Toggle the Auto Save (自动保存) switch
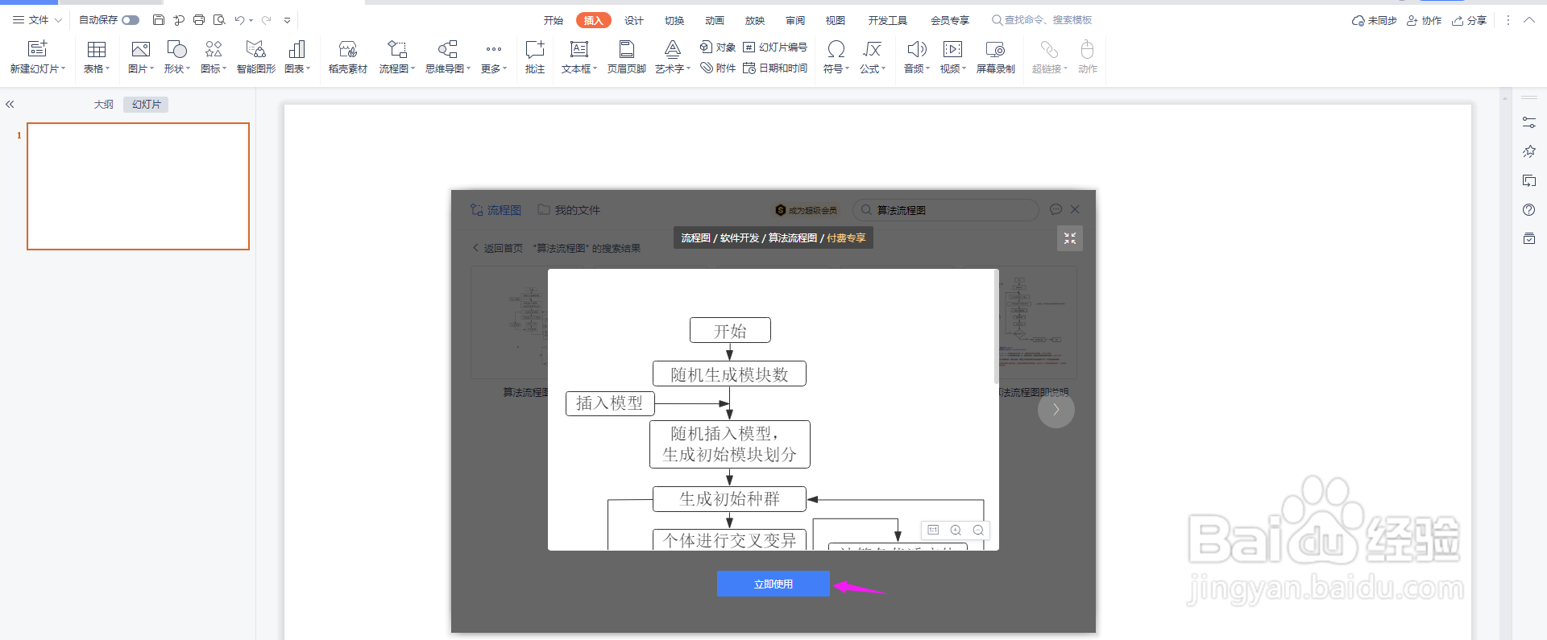 click(131, 20)
